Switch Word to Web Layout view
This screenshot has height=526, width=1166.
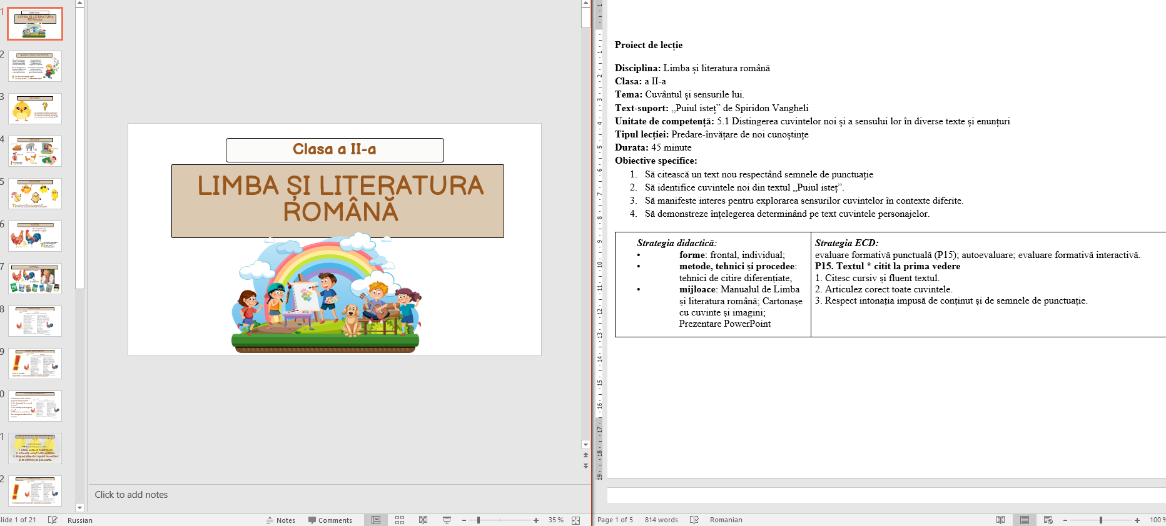[x=1048, y=520]
